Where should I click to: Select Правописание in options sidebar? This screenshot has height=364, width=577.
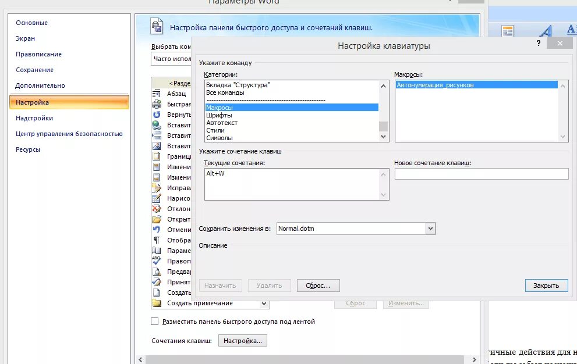[x=38, y=55]
